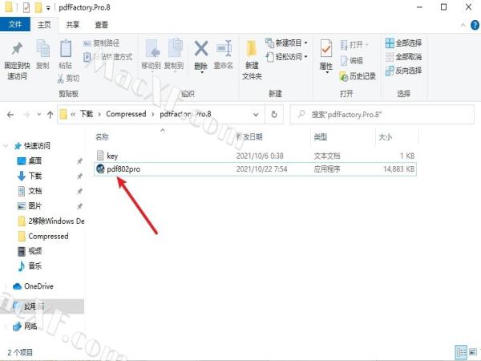Click Properties (属性) icon

pyautogui.click(x=325, y=48)
